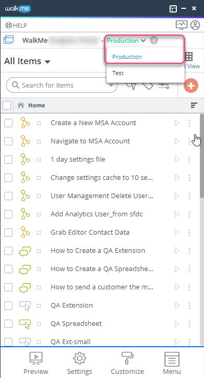Play the Create a New MSA Account item

(177, 123)
